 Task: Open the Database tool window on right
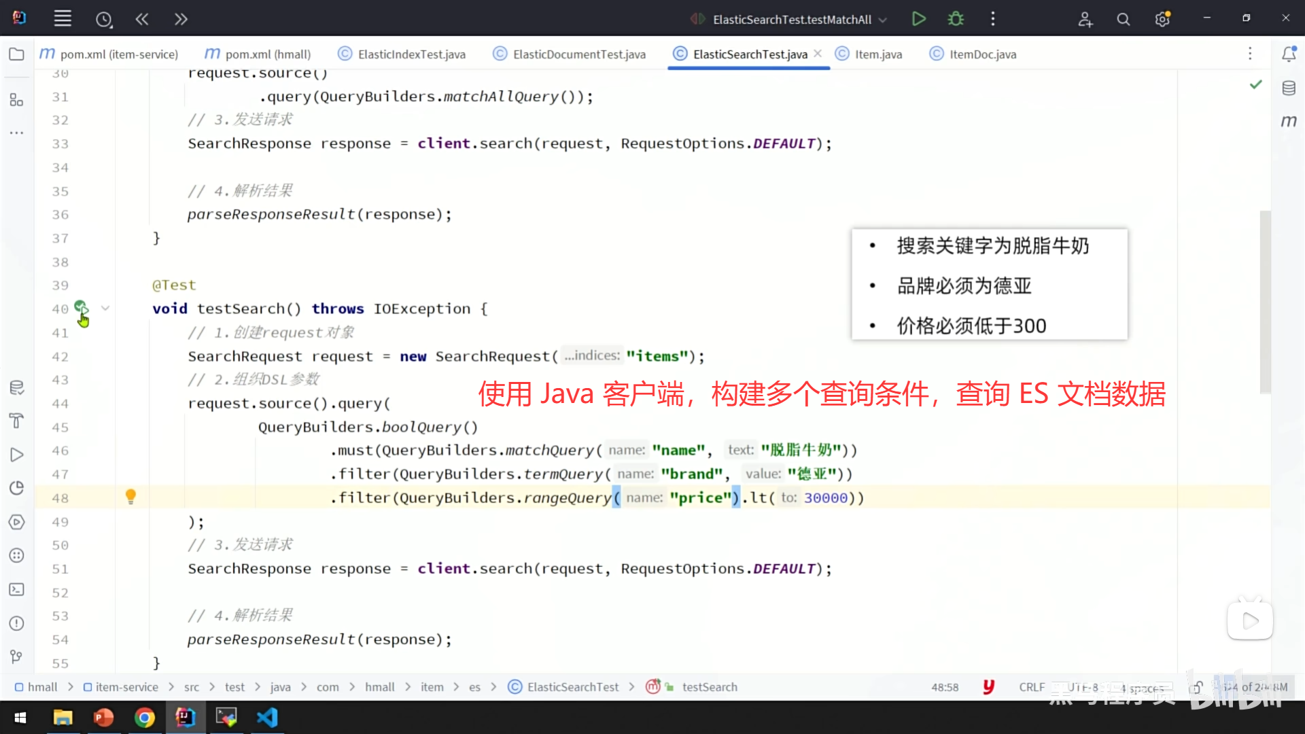coord(1289,88)
